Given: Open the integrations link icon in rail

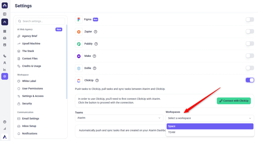Looking at the screenshot, I should pos(5,56).
